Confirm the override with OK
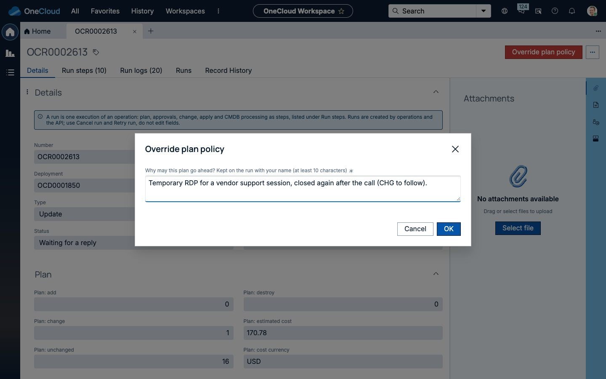The image size is (606, 379). [449, 229]
